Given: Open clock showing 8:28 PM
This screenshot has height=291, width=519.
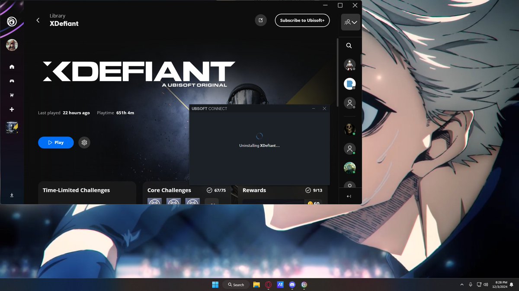Looking at the screenshot, I should point(500,285).
